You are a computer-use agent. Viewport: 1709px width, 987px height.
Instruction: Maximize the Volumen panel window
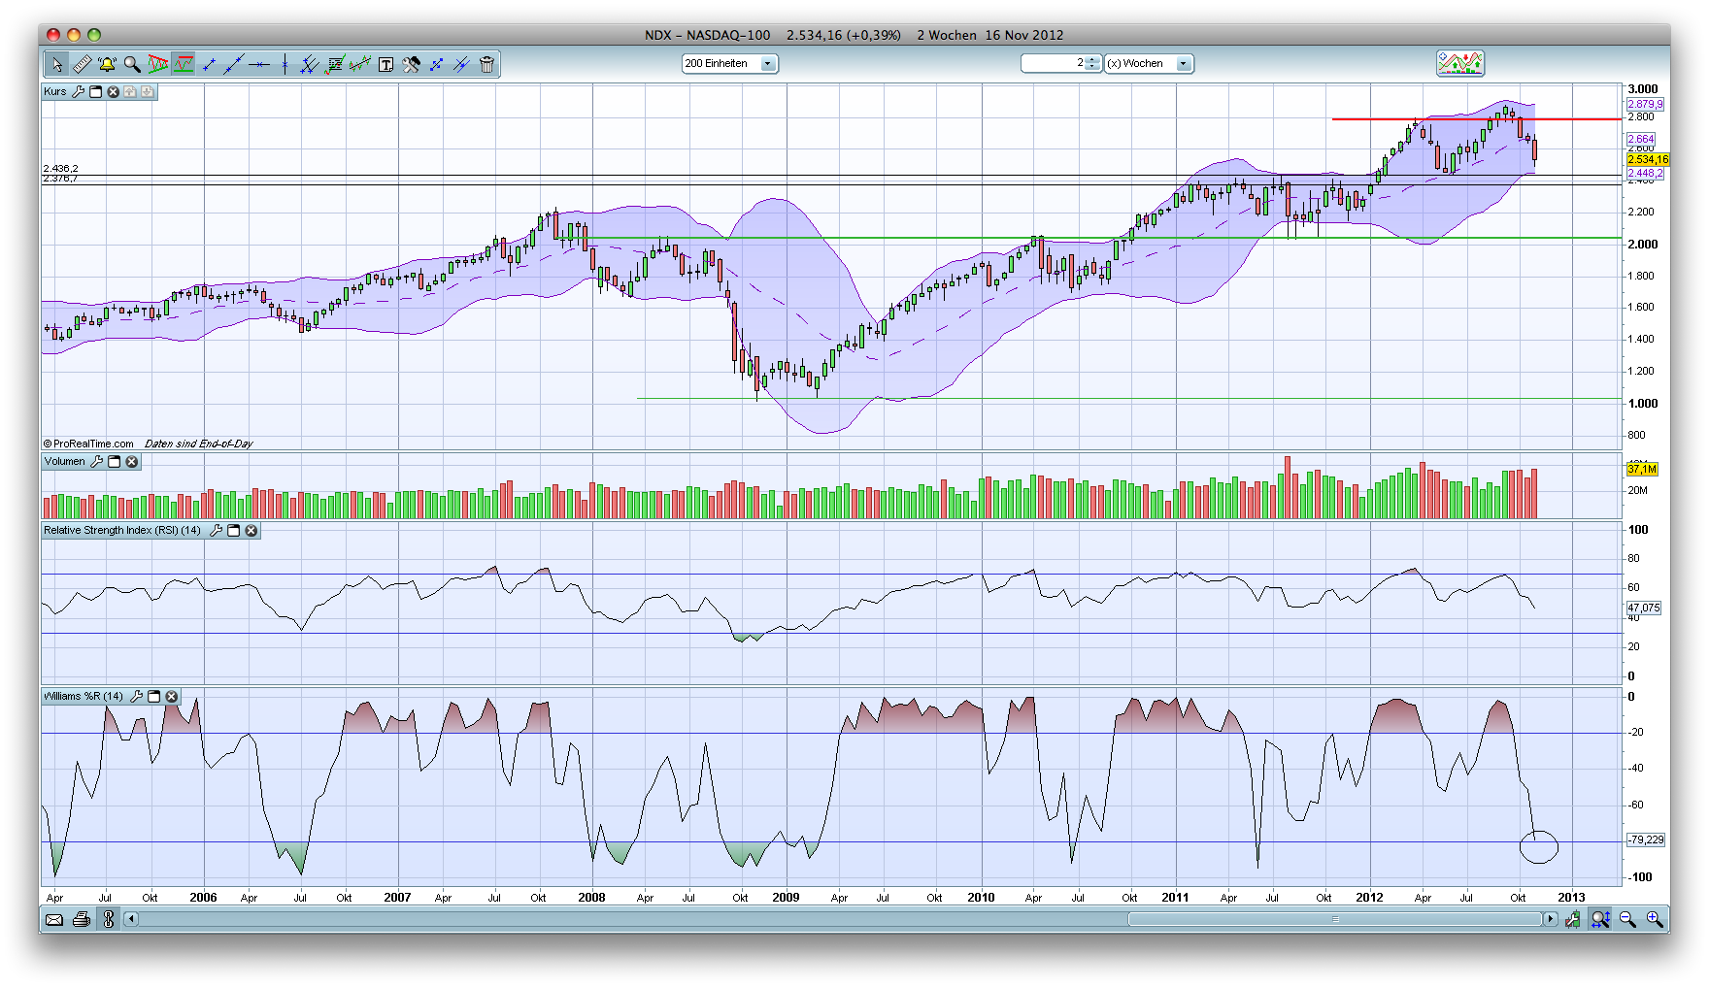[x=115, y=462]
